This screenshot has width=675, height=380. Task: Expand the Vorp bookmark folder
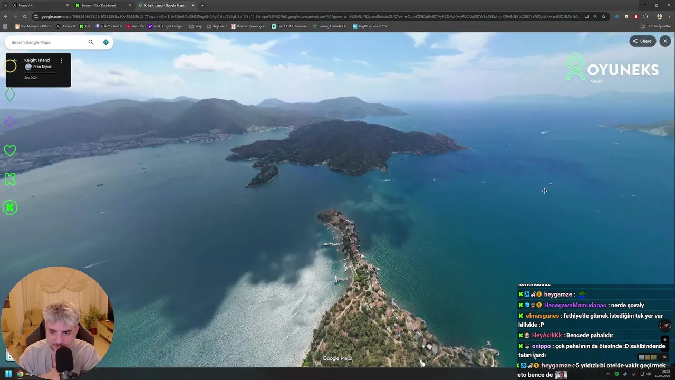pyautogui.click(x=196, y=26)
